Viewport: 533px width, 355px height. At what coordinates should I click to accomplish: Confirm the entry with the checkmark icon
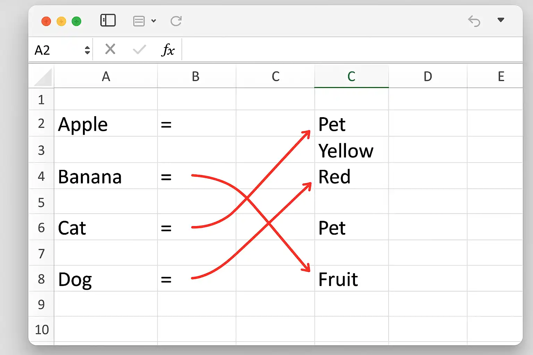(139, 50)
